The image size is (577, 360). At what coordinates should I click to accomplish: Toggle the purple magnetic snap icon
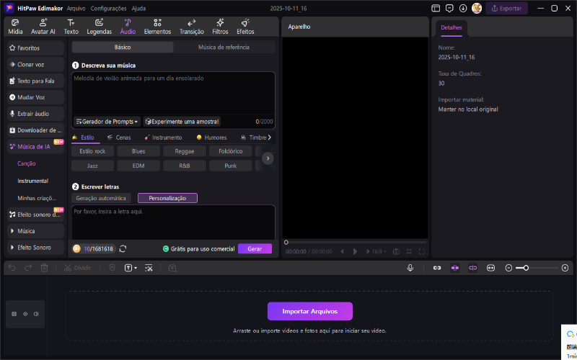point(455,268)
